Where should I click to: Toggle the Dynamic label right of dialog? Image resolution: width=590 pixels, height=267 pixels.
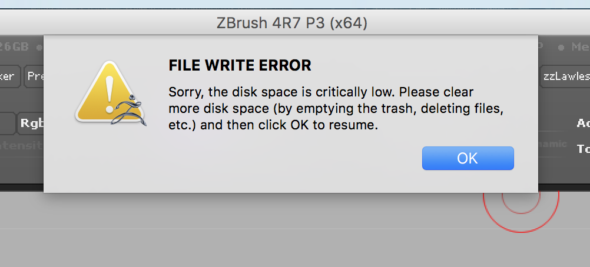click(553, 144)
